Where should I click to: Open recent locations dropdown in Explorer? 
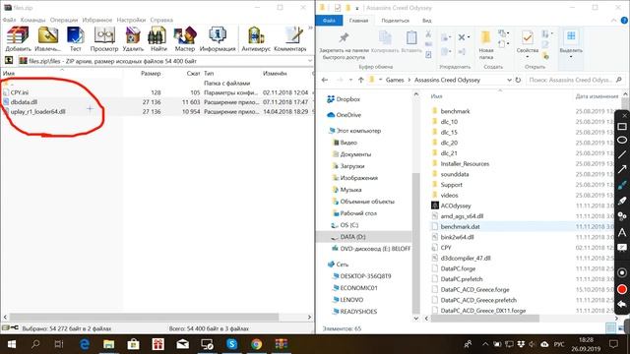coord(350,80)
